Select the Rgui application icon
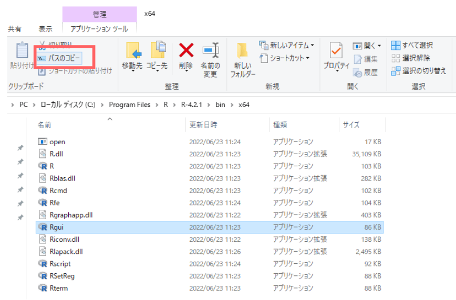 [43, 227]
